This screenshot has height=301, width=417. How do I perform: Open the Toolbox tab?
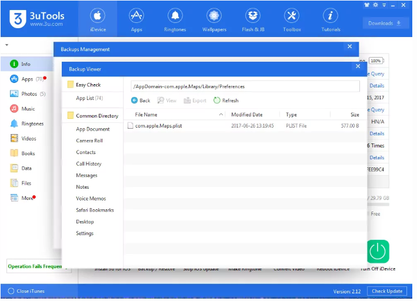pos(292,20)
